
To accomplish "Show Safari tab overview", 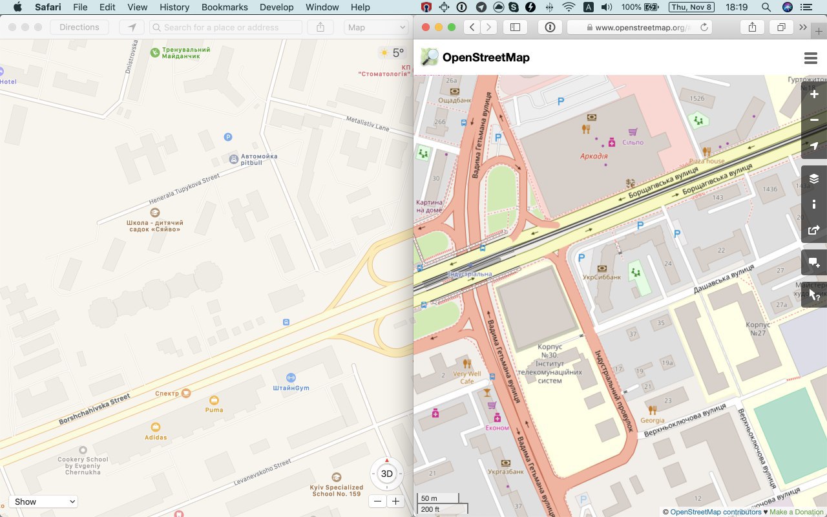I will pos(781,27).
